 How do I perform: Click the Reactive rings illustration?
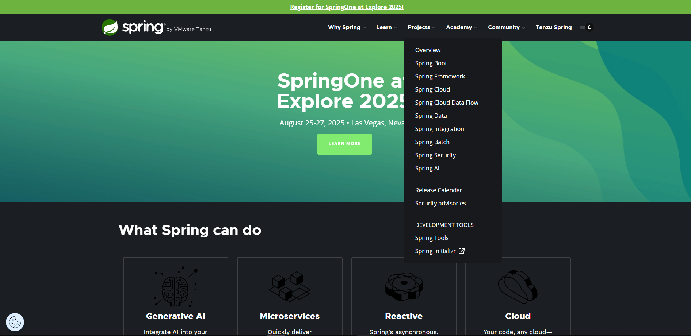[x=404, y=286]
